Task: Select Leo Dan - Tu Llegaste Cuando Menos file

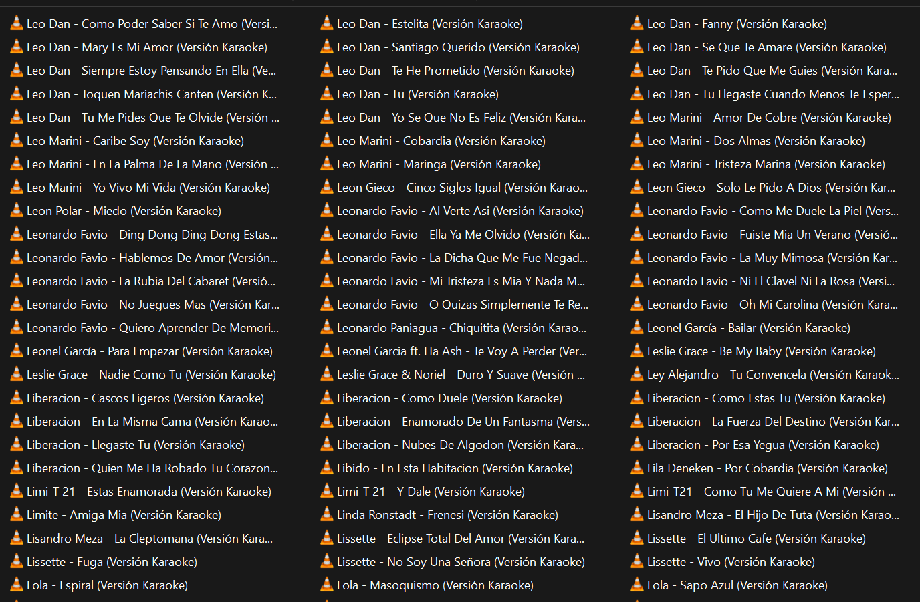Action: point(765,94)
